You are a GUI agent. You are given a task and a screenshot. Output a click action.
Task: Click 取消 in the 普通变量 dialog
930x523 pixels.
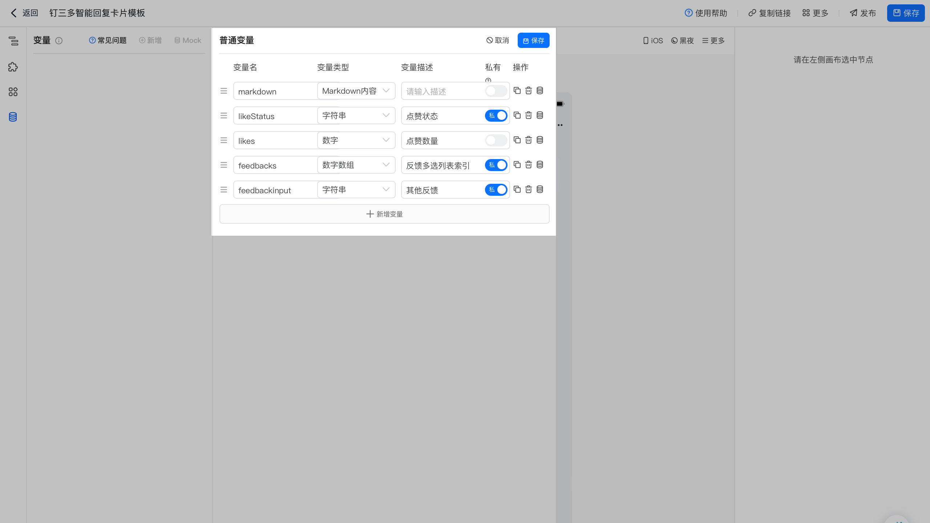point(498,40)
